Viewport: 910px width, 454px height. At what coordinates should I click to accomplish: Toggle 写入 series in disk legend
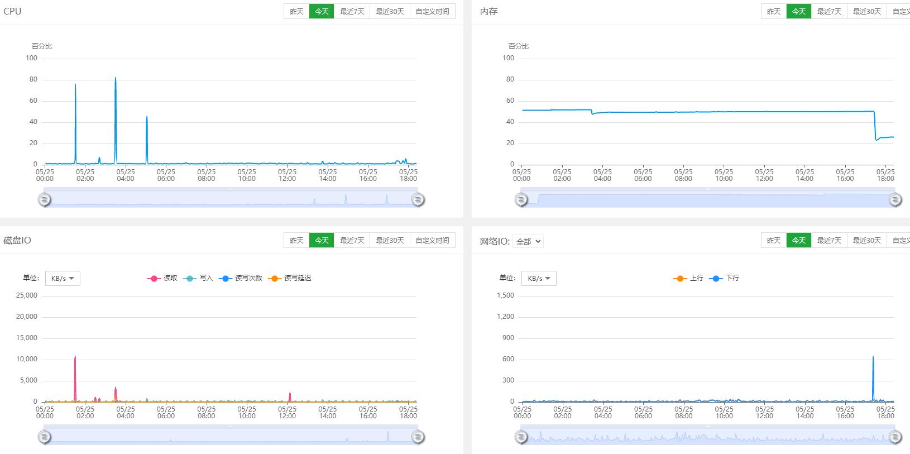click(x=198, y=278)
